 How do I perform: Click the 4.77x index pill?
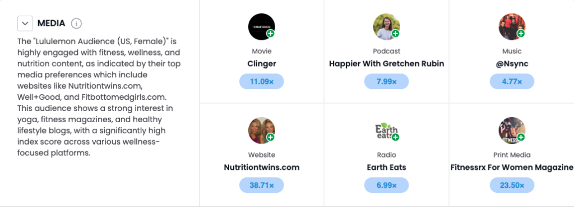point(512,81)
